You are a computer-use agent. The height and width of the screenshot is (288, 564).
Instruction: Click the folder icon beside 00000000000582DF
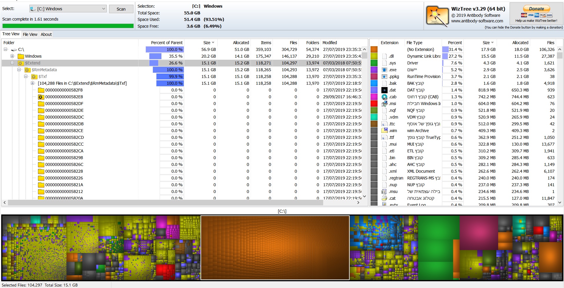41,104
